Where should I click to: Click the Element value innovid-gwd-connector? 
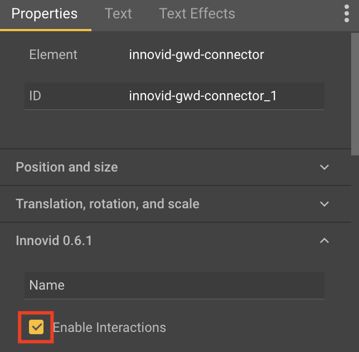tap(196, 55)
